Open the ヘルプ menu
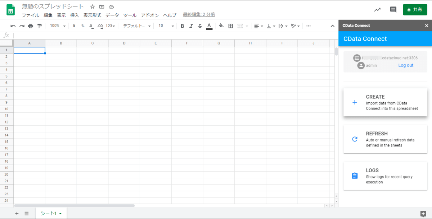Viewport: 432px width, 219px height. tap(170, 15)
